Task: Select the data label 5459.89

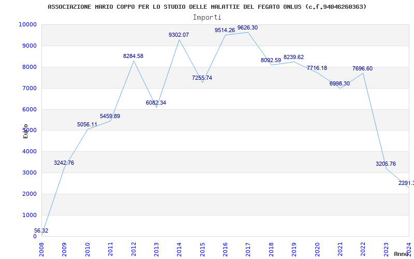Action: click(x=110, y=116)
